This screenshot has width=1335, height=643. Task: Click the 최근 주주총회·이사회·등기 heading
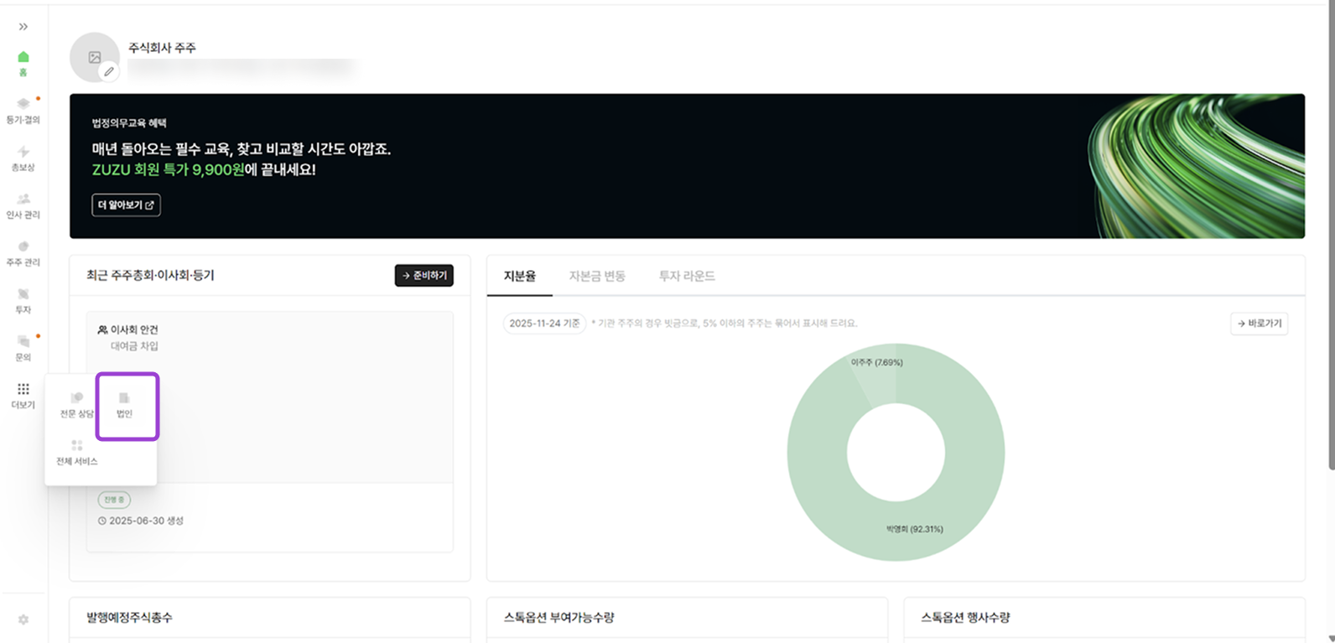[x=150, y=275]
